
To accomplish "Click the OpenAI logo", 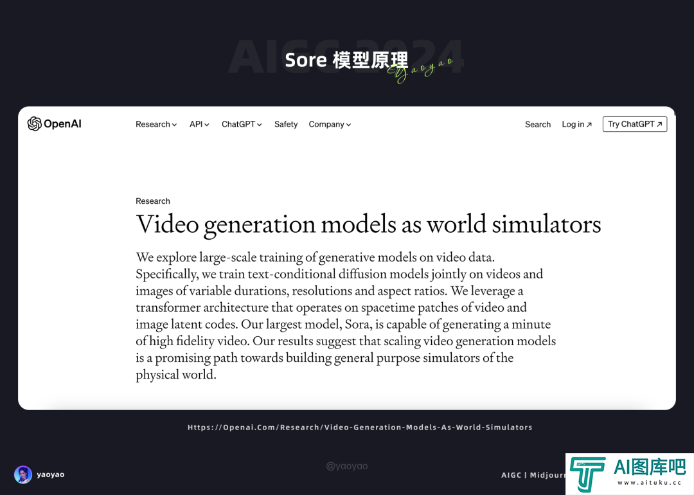I will tap(55, 124).
